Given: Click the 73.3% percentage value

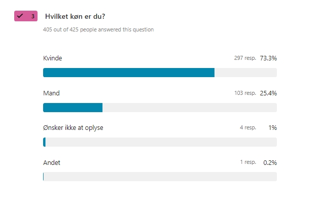Looking at the screenshot, I should click(x=268, y=58).
